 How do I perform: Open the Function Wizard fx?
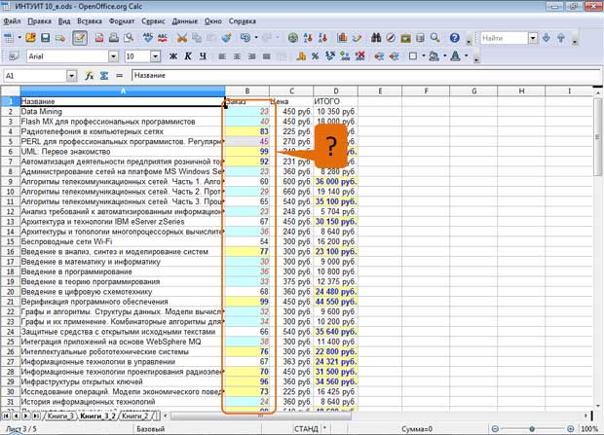(x=90, y=76)
